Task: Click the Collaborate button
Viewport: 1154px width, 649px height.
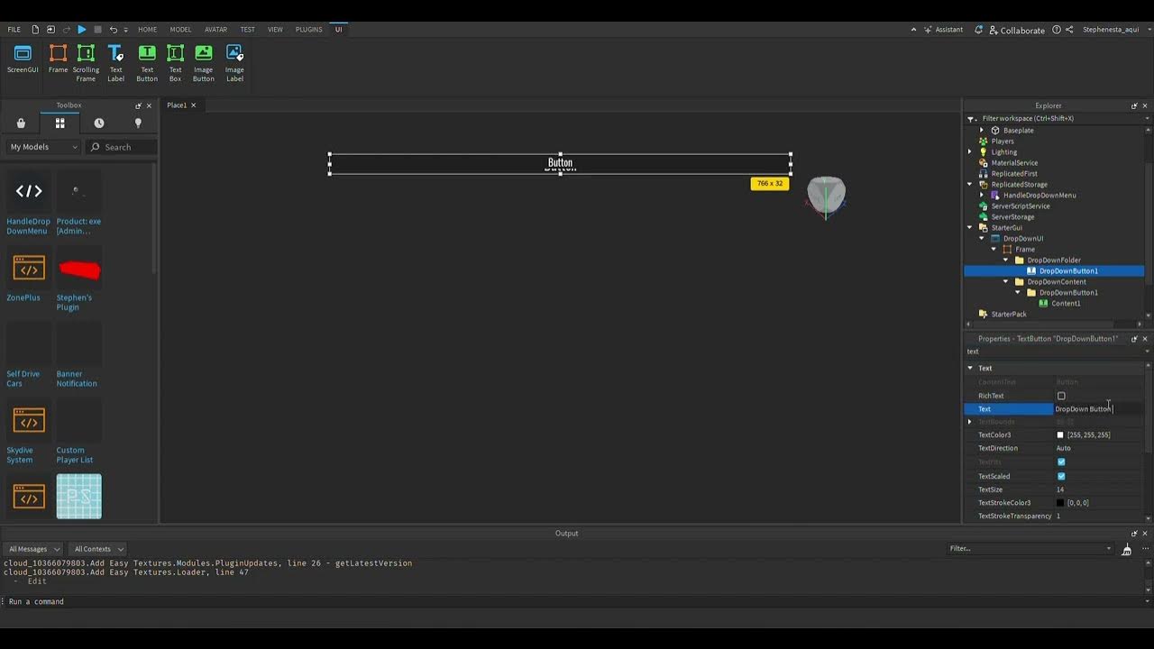Action: coord(1017,30)
